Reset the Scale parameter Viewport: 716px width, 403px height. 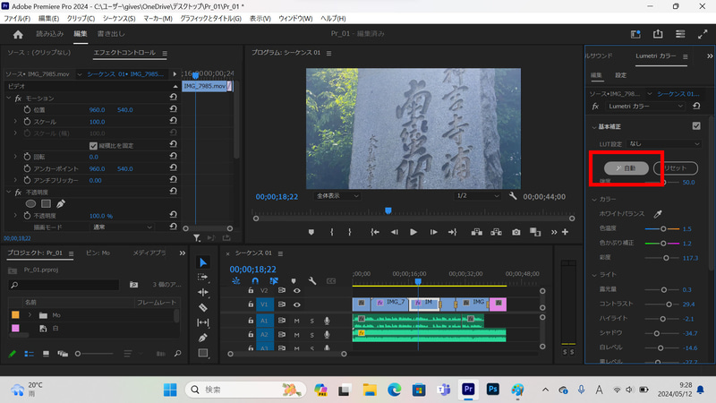(173, 121)
